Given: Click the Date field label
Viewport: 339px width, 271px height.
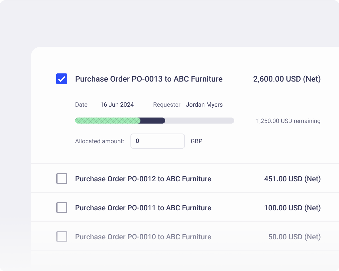Looking at the screenshot, I should tap(81, 105).
